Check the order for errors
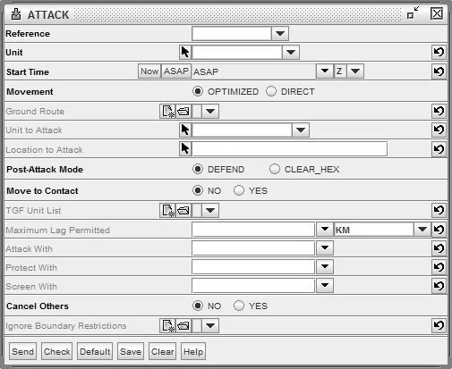452x369 pixels. click(56, 351)
